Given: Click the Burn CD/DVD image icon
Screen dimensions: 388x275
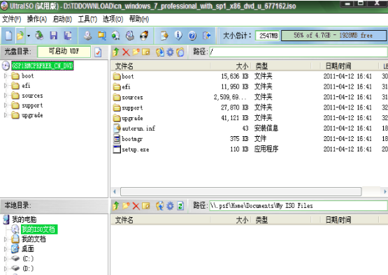Looking at the screenshot, I should tap(144, 36).
